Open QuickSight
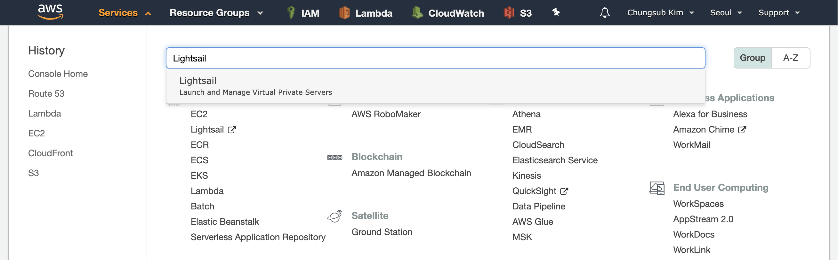The width and height of the screenshot is (838, 260). tap(534, 191)
